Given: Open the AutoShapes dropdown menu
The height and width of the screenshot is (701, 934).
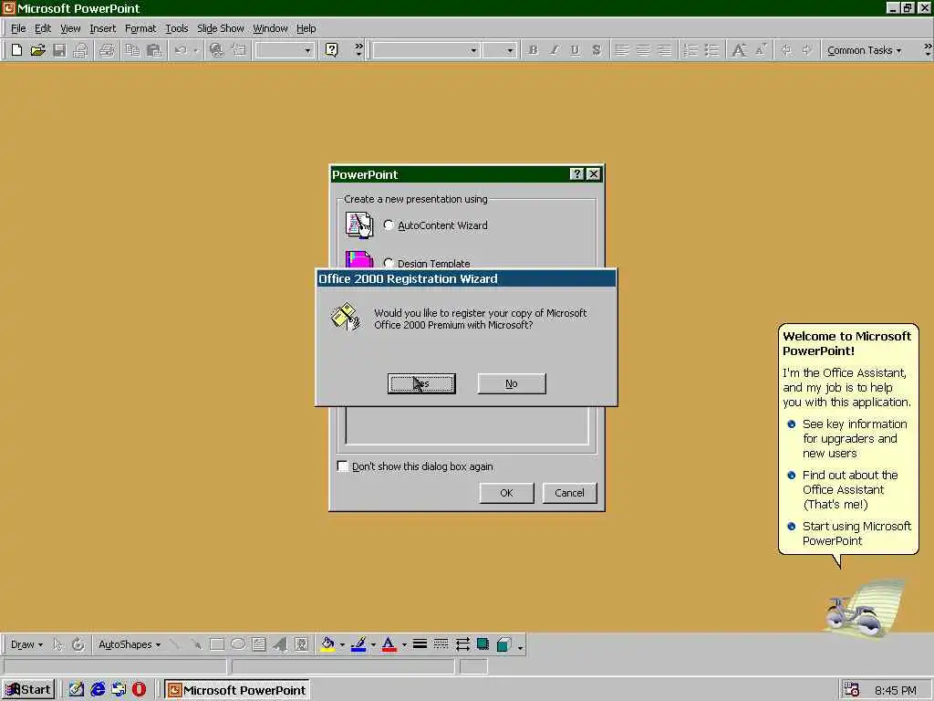Looking at the screenshot, I should point(130,644).
